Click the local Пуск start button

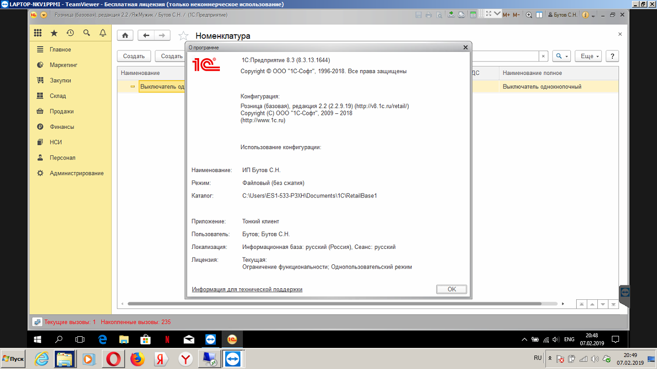coord(13,359)
